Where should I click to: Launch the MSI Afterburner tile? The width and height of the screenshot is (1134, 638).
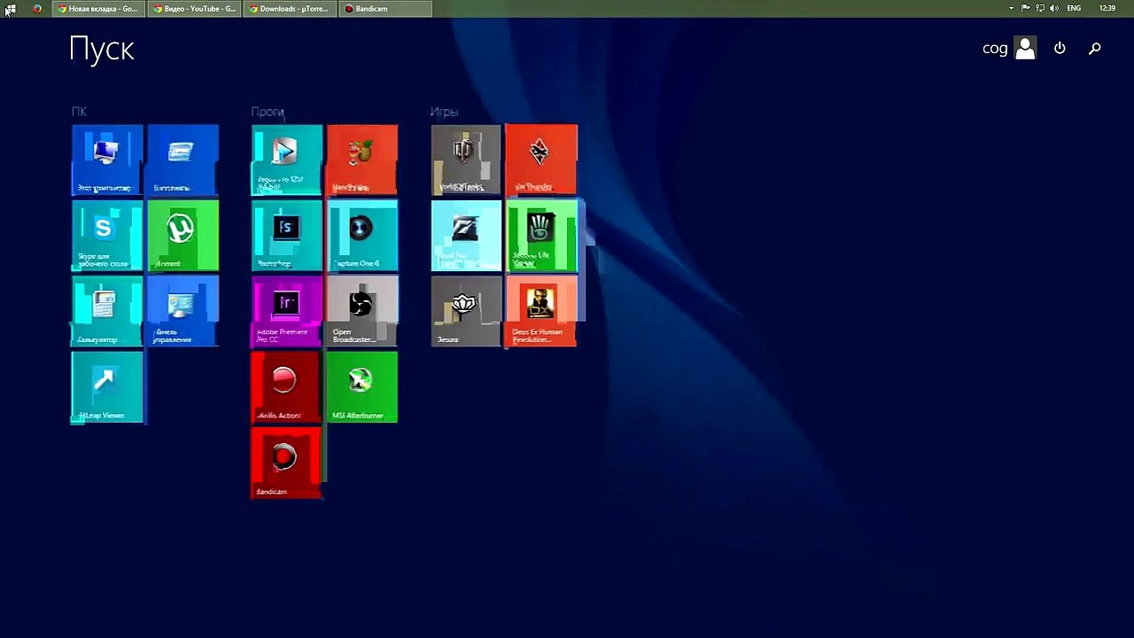point(362,387)
